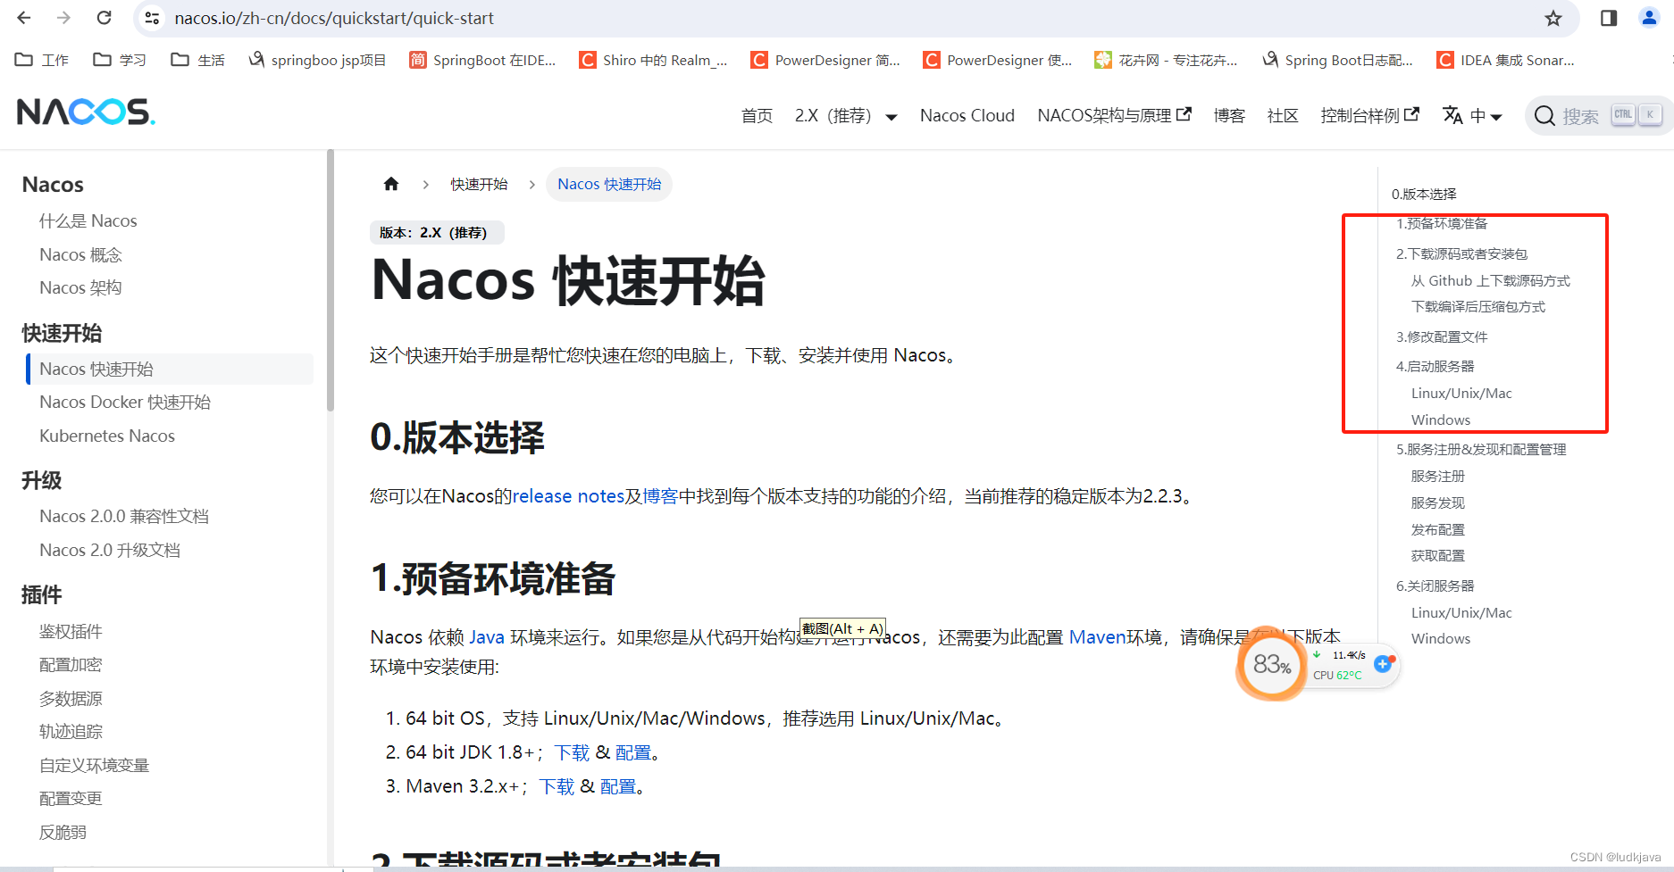1674x872 pixels.
Task: Jump to 0.版本选择 in table of contents
Action: coord(1424,194)
